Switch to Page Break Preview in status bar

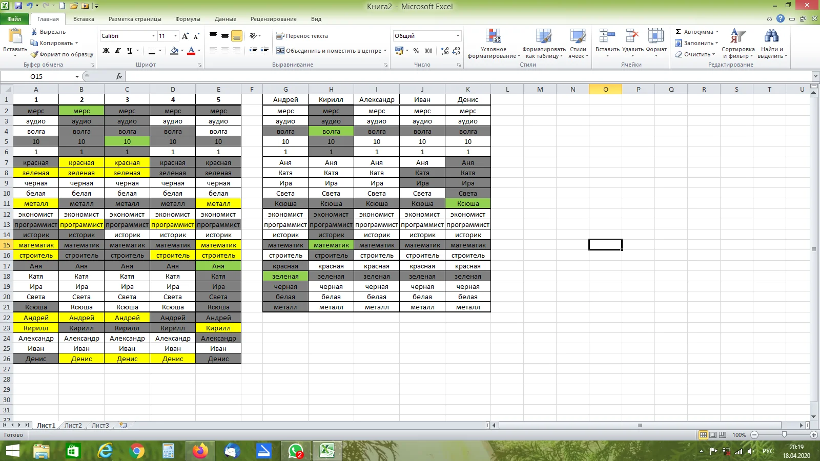[x=723, y=435]
